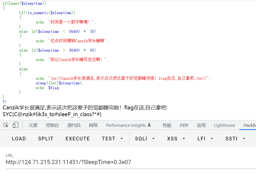The height and width of the screenshot is (175, 256).
Task: Open the 内存 (Memory) tab
Action: pyautogui.click(x=184, y=125)
